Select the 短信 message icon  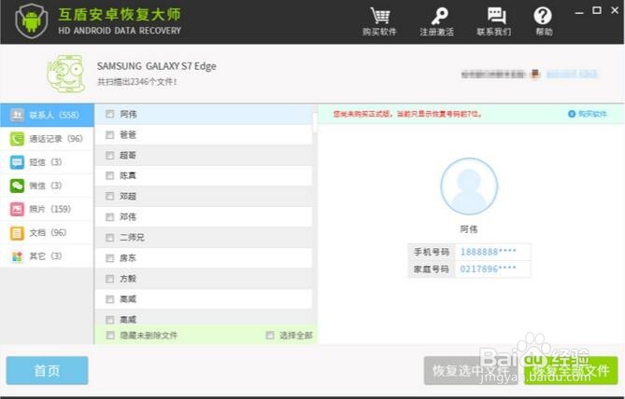point(17,162)
